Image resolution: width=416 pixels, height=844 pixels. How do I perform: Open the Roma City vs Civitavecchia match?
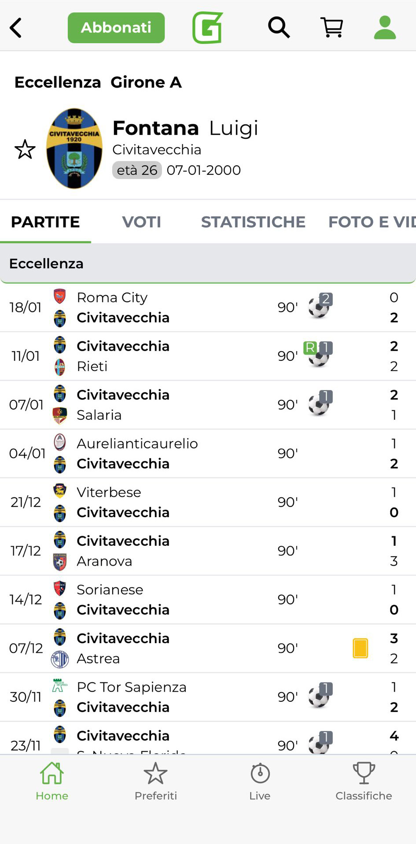click(x=176, y=307)
